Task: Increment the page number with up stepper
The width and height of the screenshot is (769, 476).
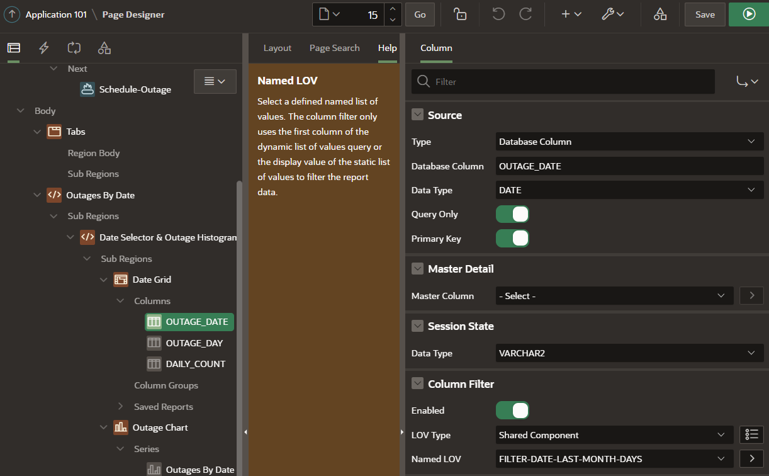Action: (393, 9)
